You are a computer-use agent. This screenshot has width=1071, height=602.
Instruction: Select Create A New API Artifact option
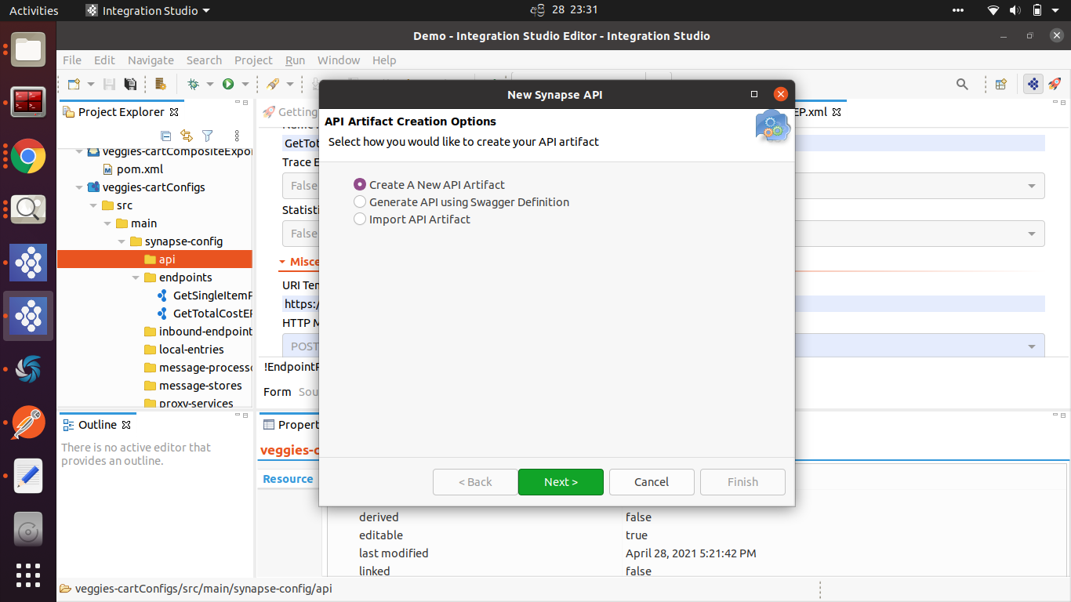tap(429, 185)
